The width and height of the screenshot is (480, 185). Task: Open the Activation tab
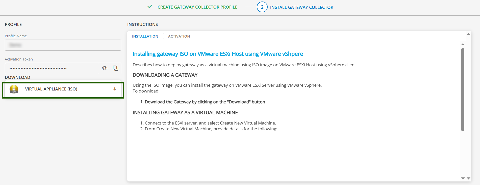point(179,36)
